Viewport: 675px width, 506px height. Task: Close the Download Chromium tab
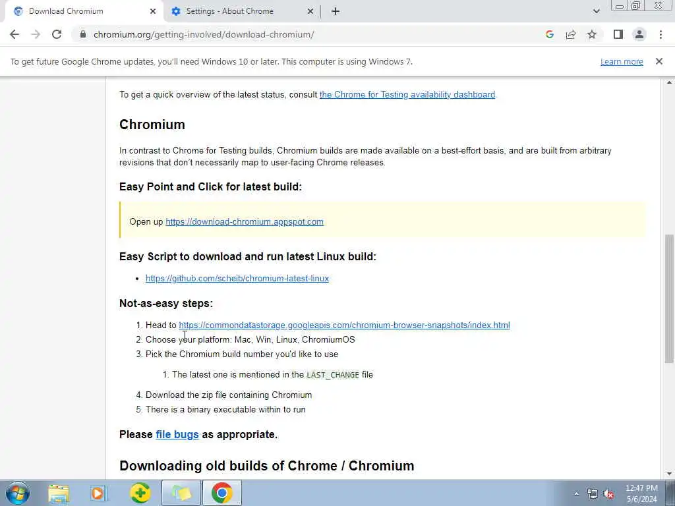coord(153,12)
